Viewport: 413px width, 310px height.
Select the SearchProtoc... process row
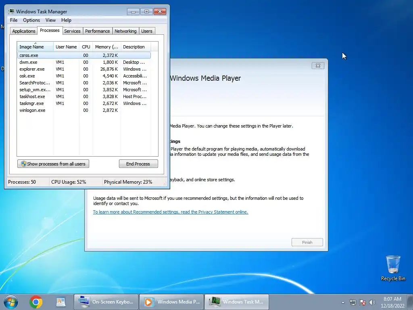[84, 83]
